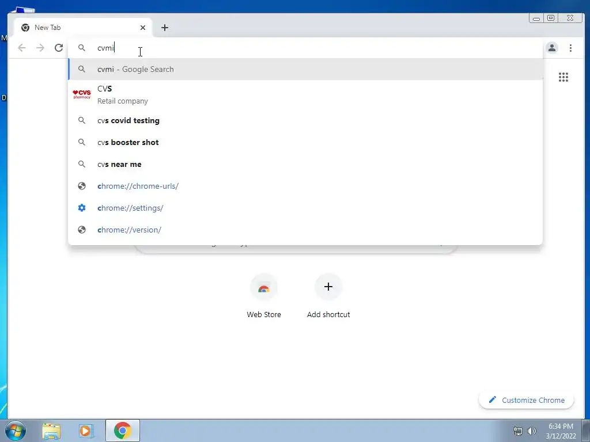The image size is (590, 442).
Task: Click the globe icon beside chrome://version/
Action: coord(82,229)
